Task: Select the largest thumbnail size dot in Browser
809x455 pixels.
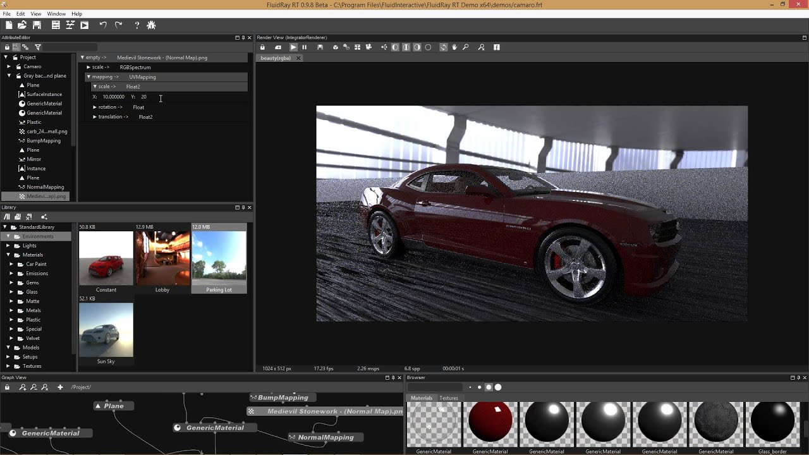Action: coord(498,387)
